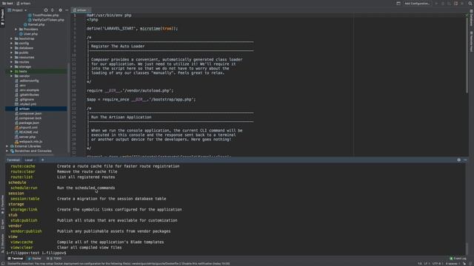Expand External Libraries node

tap(7, 146)
